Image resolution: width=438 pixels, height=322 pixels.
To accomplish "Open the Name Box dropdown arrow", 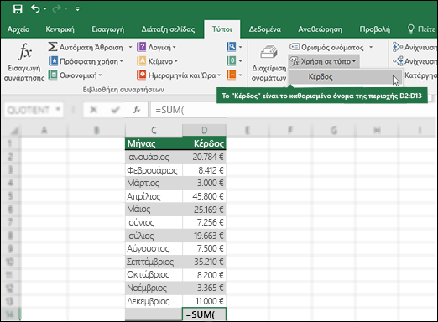I will [58, 110].
